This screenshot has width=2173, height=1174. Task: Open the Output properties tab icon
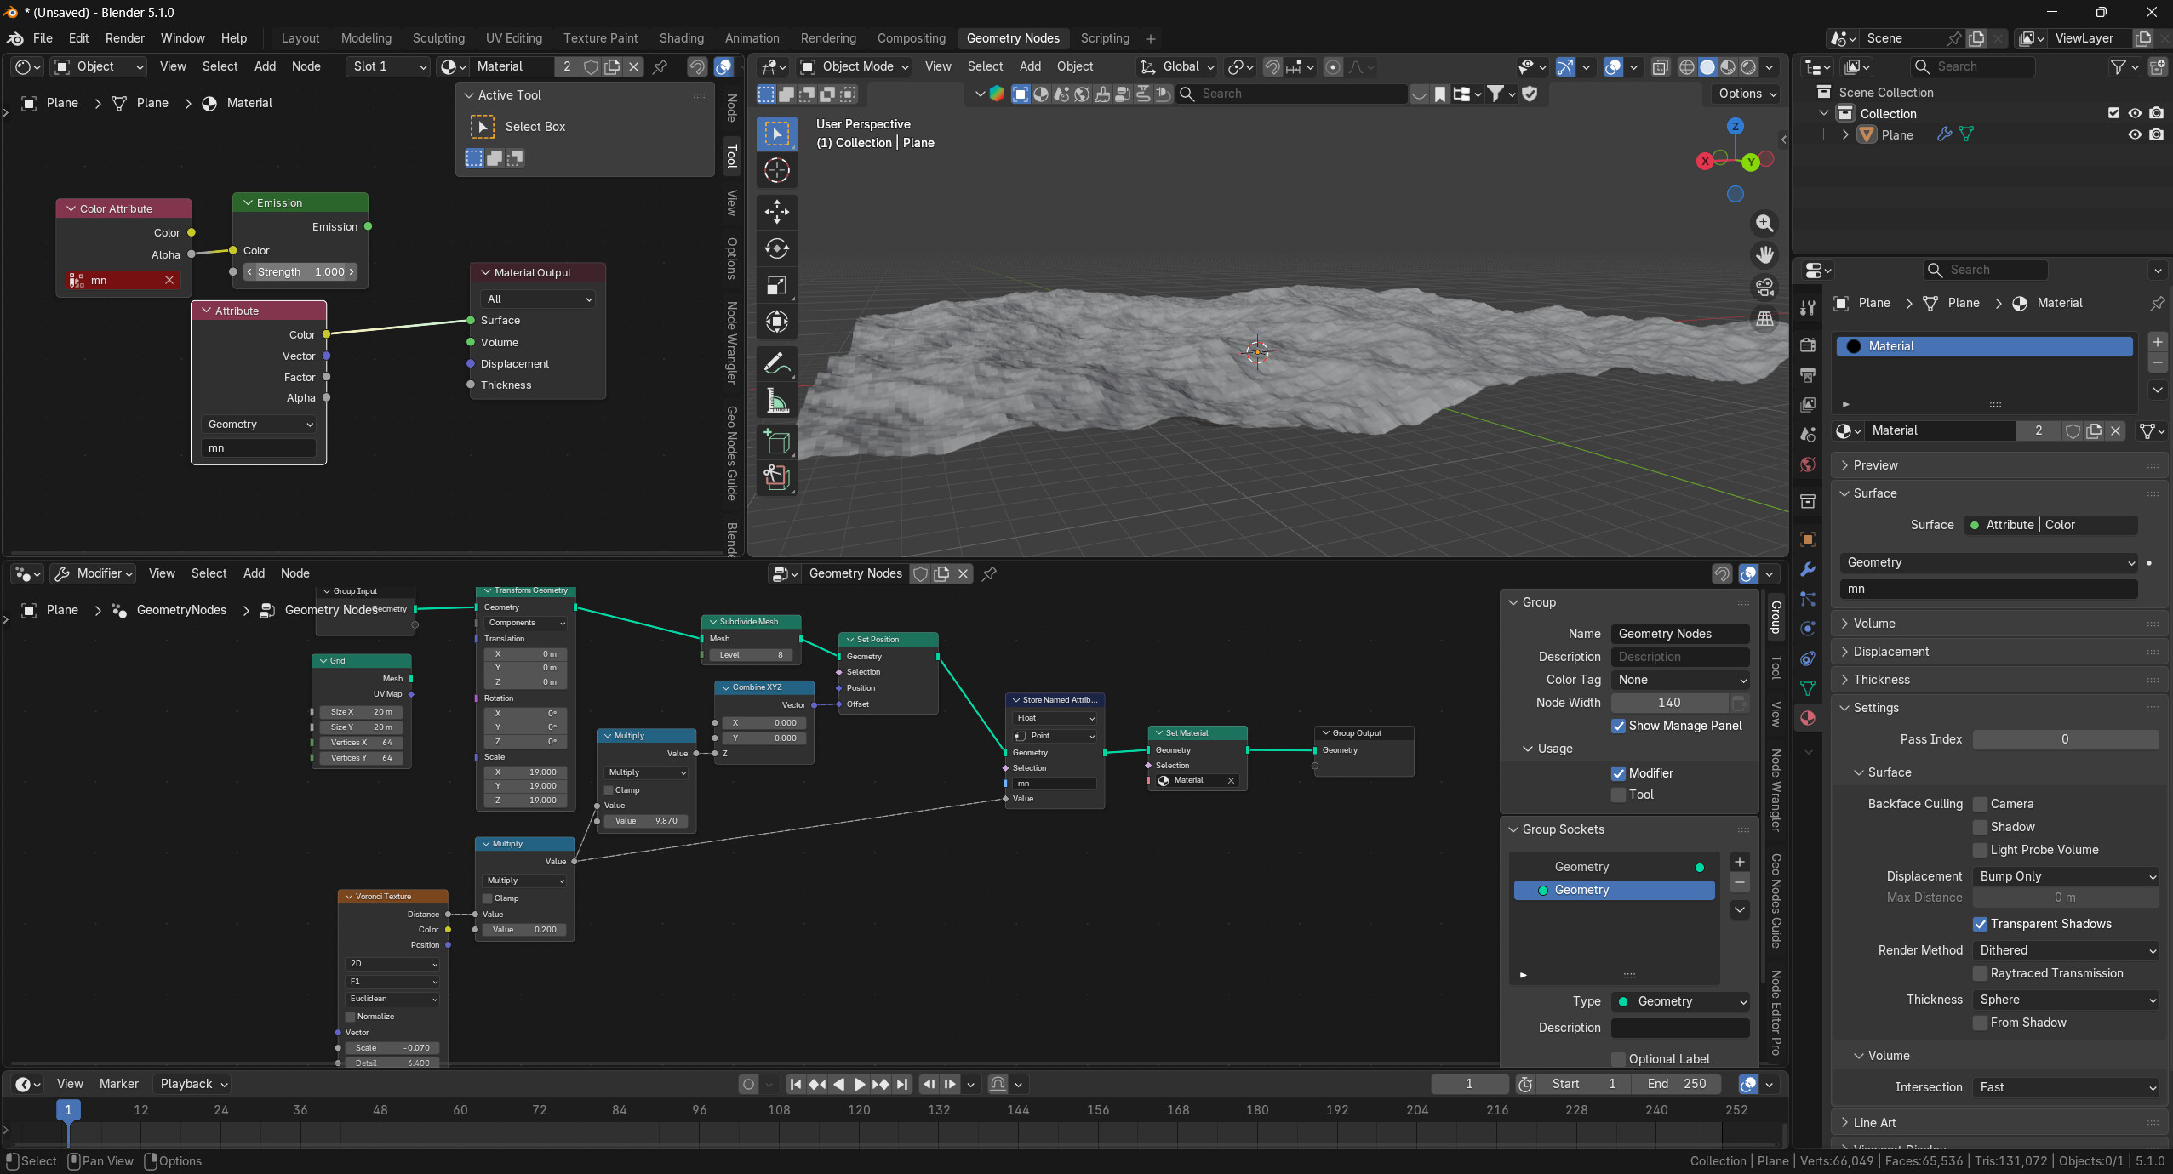click(x=1808, y=374)
